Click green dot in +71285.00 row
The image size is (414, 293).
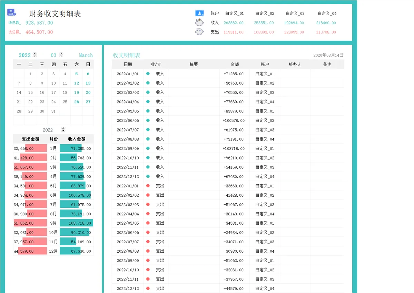tap(148, 74)
